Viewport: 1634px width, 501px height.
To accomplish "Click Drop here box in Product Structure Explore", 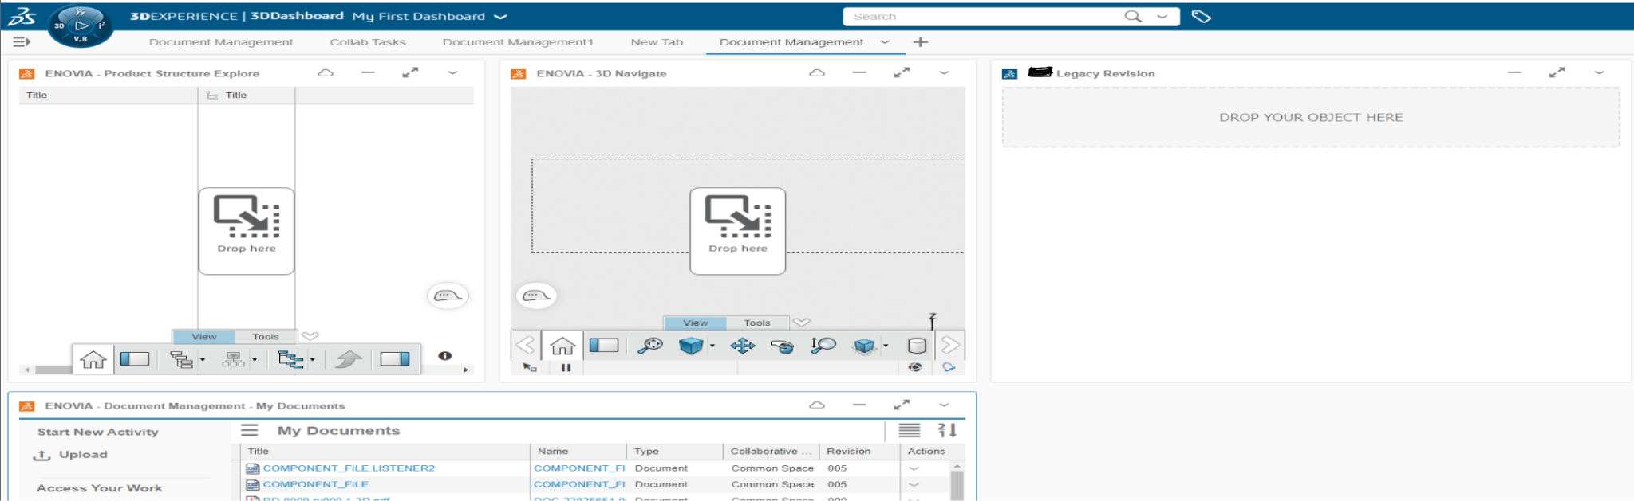I will click(247, 231).
